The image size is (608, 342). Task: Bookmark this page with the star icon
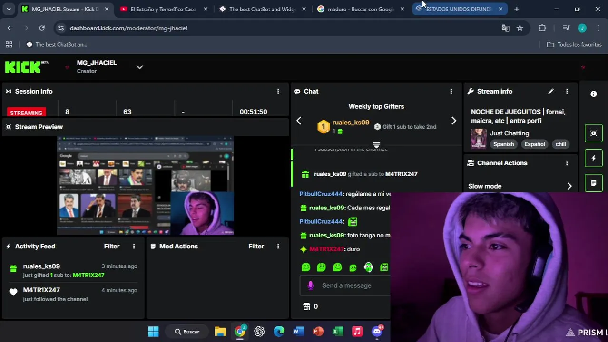(x=520, y=28)
